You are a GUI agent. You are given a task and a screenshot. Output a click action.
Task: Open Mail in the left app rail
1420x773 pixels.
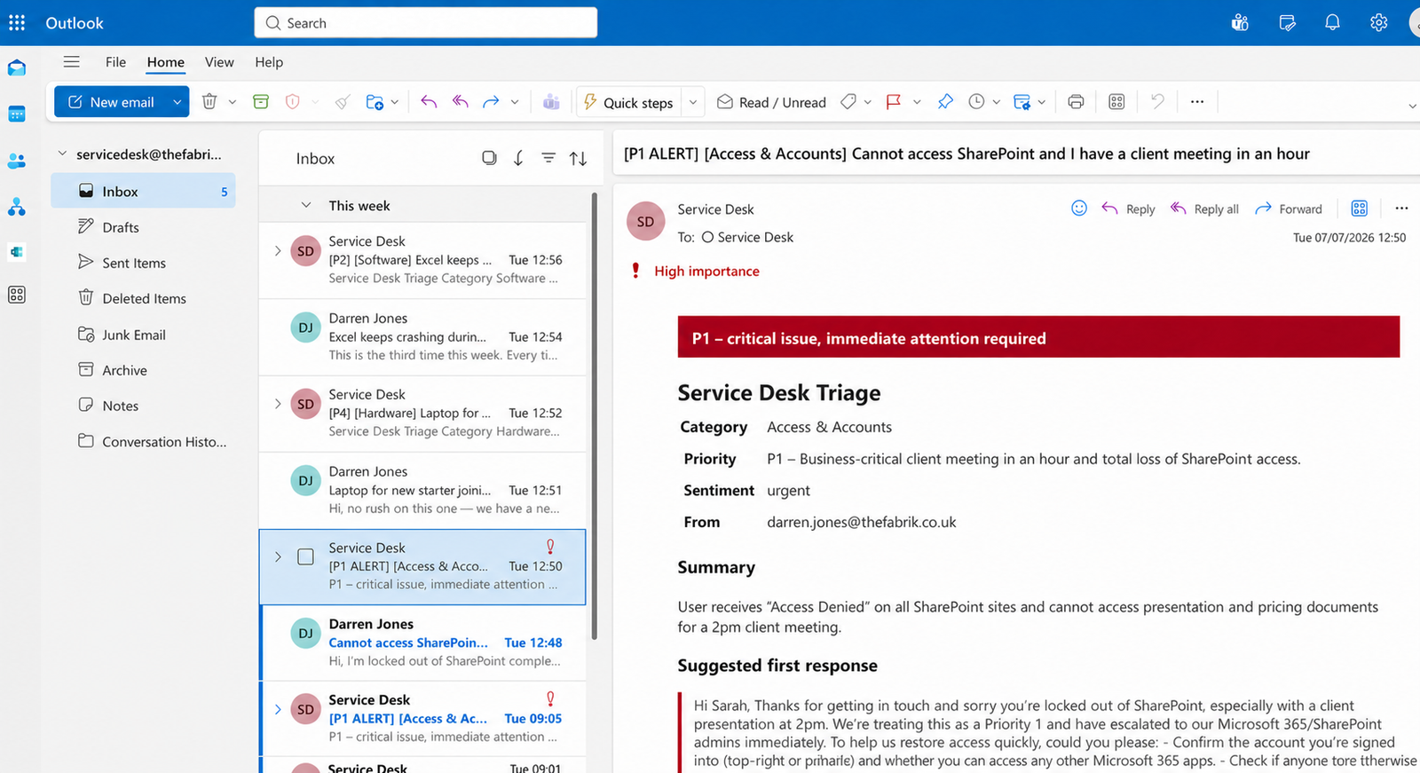tap(17, 68)
